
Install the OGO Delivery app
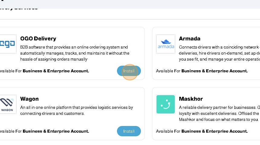tap(129, 71)
